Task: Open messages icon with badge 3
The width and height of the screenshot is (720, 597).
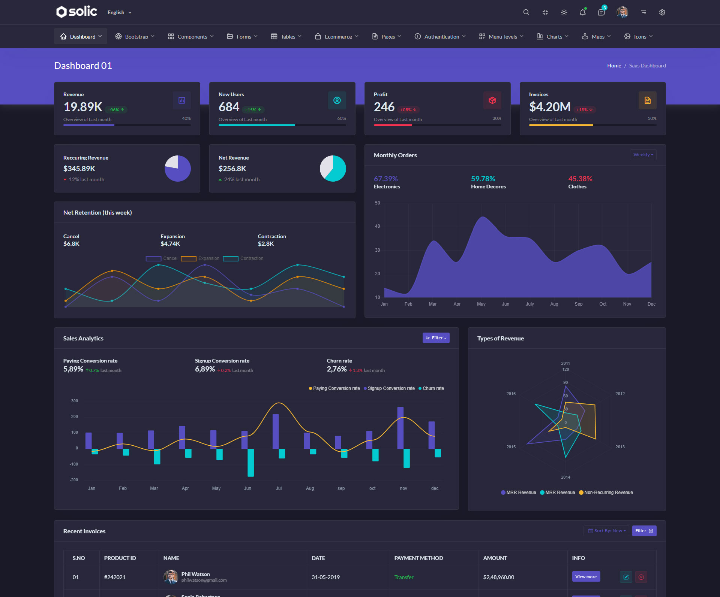Action: [601, 12]
